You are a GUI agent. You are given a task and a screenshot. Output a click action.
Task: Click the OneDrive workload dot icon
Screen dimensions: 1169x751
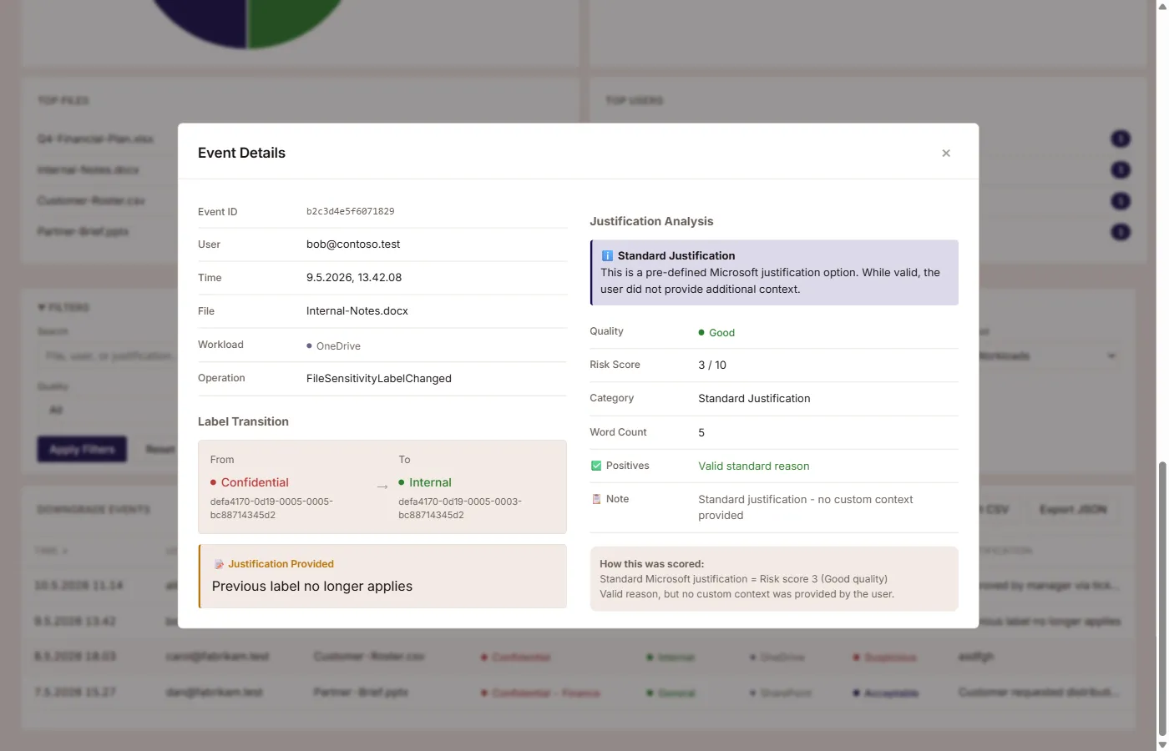coord(309,345)
